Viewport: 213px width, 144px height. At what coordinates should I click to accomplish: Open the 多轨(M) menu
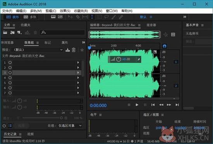(36, 11)
